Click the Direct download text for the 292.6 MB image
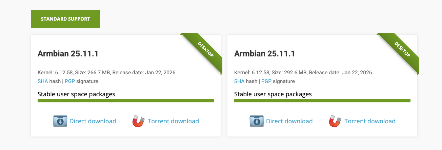The image size is (442, 150). (x=289, y=121)
